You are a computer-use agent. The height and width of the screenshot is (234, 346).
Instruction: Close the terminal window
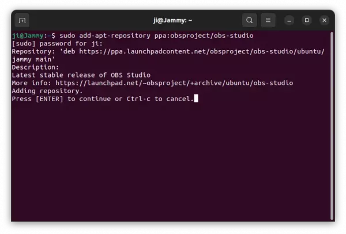324,20
